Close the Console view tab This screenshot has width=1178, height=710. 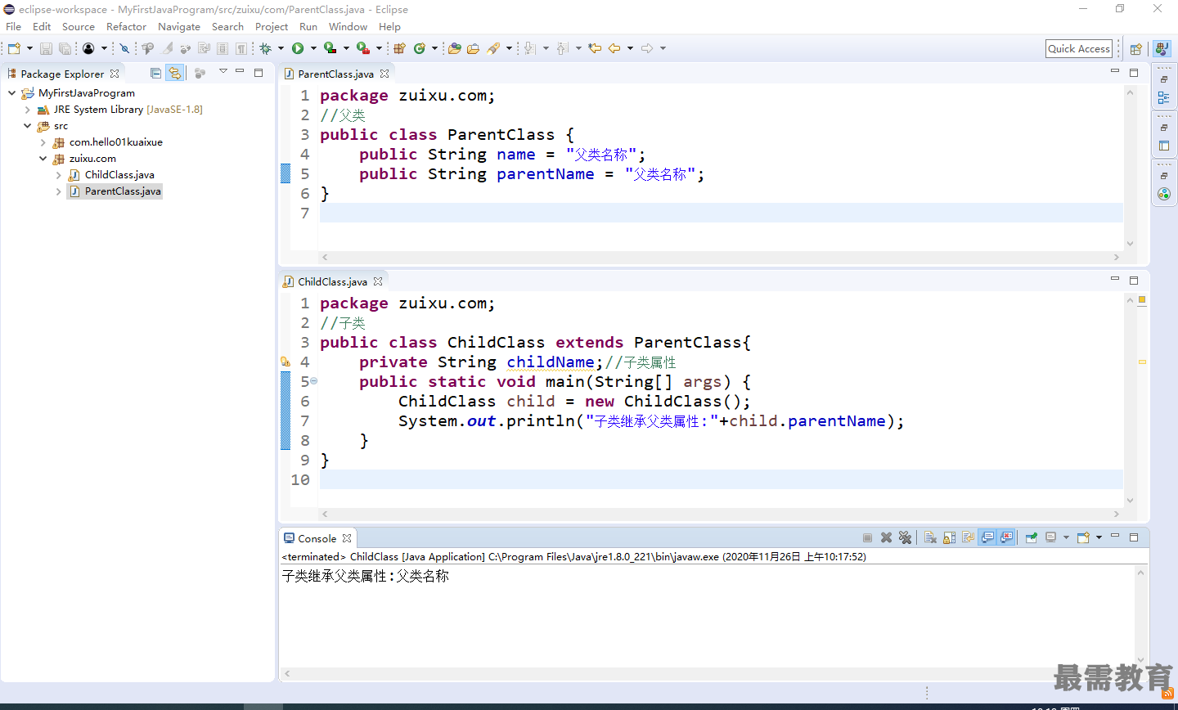pyautogui.click(x=347, y=538)
